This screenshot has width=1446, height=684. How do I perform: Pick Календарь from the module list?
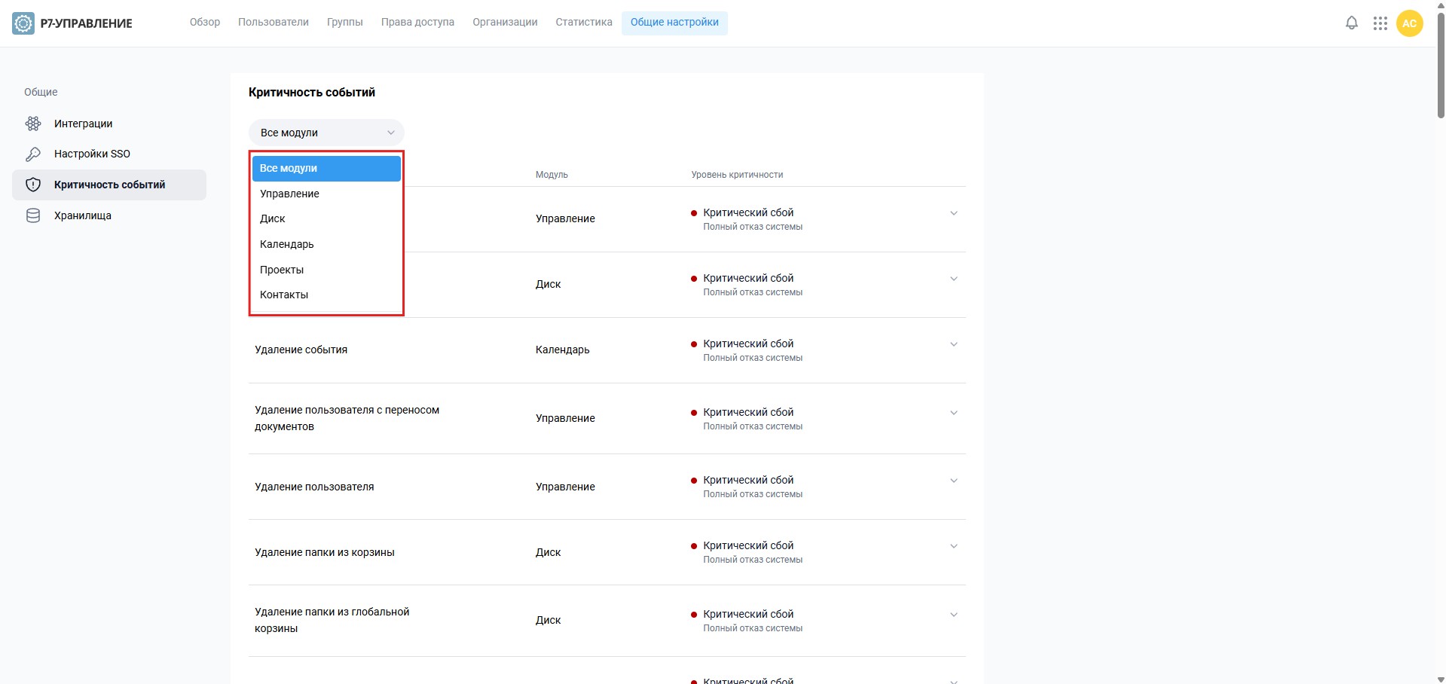pyautogui.click(x=326, y=244)
